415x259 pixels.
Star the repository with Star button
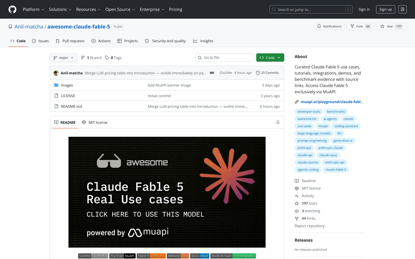[392, 26]
